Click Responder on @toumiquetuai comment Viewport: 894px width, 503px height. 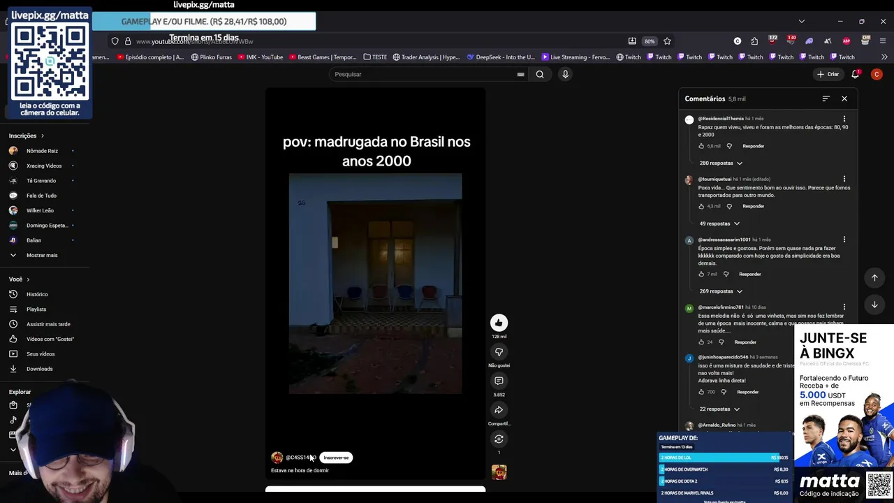pyautogui.click(x=753, y=206)
